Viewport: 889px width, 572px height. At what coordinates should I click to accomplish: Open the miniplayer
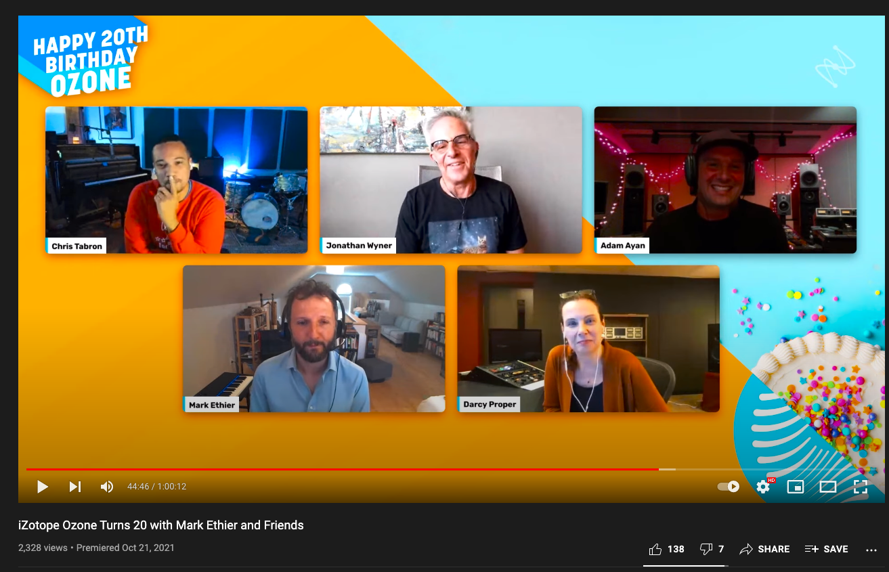(796, 487)
